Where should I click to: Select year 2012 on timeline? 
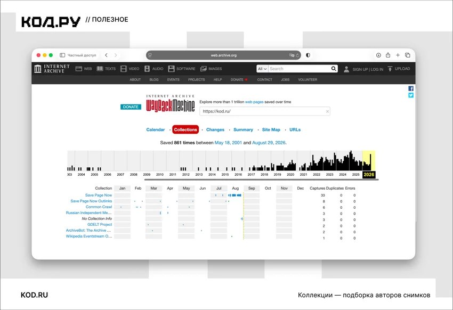(186, 175)
